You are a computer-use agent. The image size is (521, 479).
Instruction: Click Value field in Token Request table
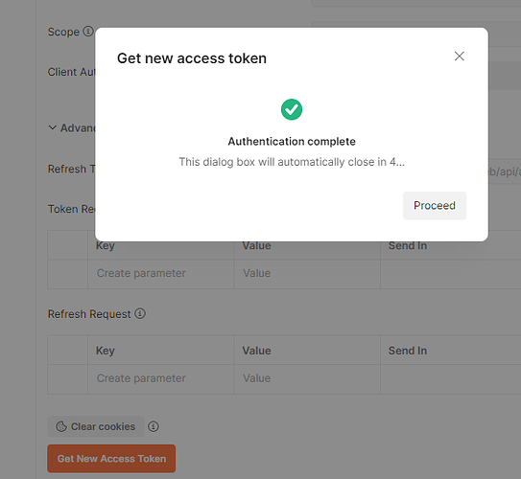[x=307, y=273]
